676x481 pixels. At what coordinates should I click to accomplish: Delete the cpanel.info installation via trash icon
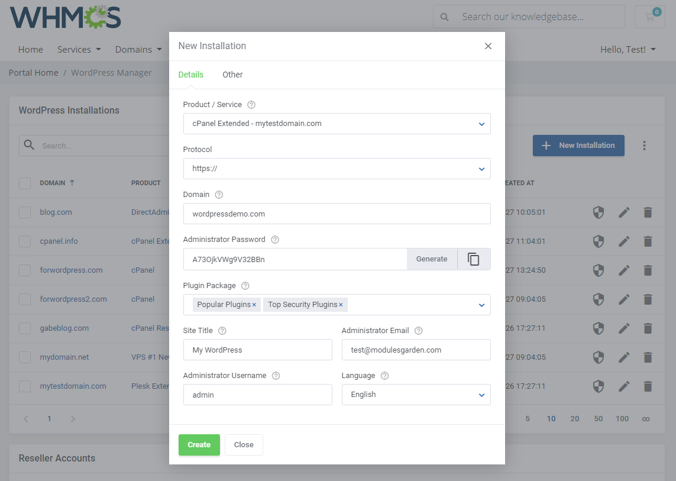pyautogui.click(x=648, y=241)
